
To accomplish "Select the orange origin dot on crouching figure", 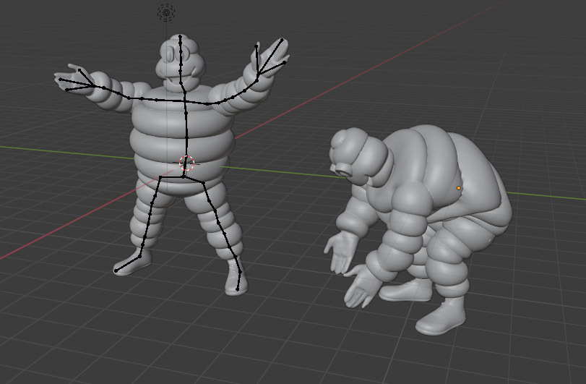I will pyautogui.click(x=459, y=188).
